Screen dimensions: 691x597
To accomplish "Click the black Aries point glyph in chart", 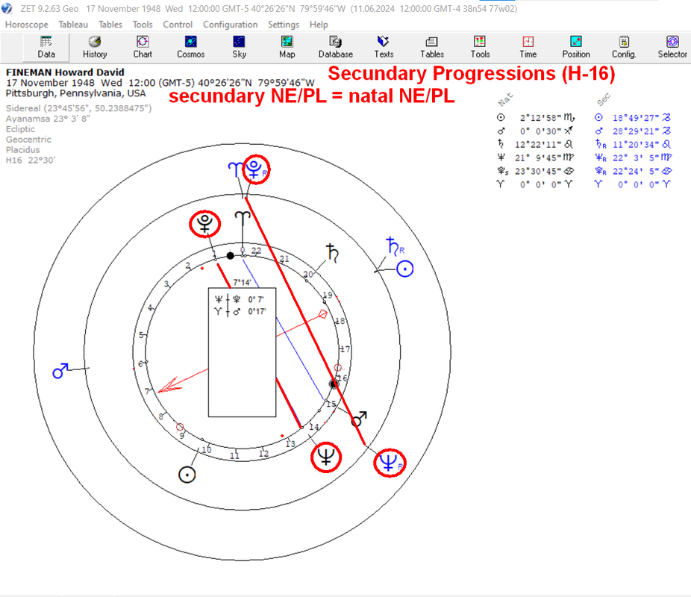I will (243, 219).
